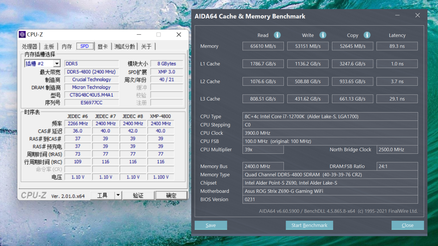Select the SPD tab in CPU-Z
Screen dimensions: 438x246
point(85,46)
